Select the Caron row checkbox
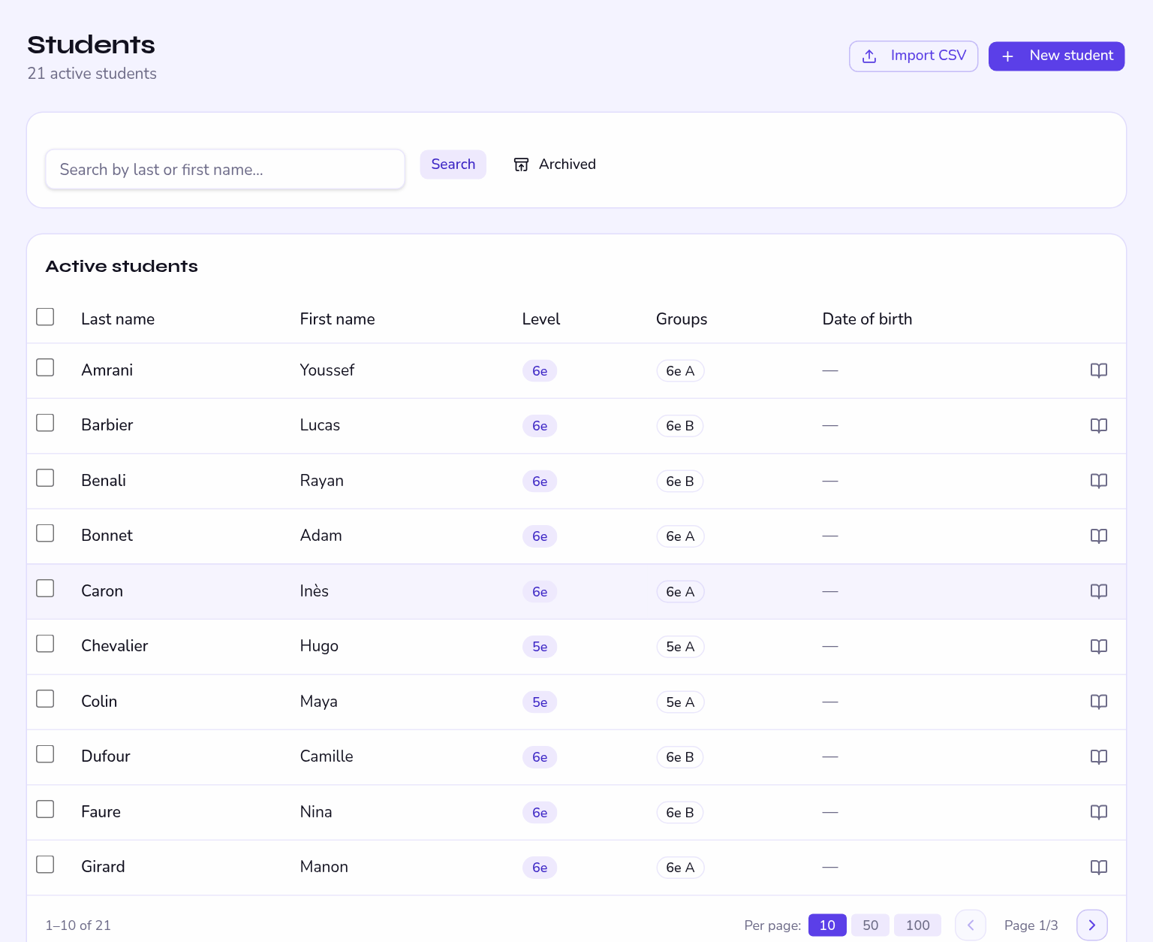 click(45, 588)
